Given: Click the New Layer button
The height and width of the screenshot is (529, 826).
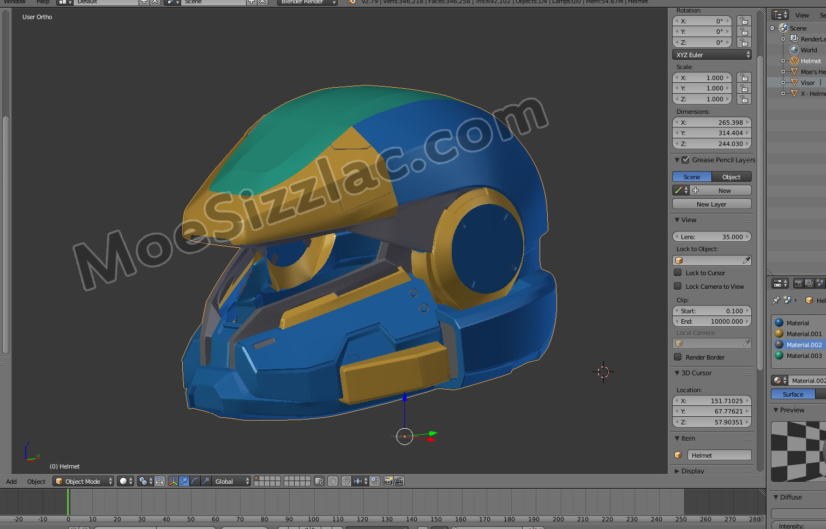Looking at the screenshot, I should (x=711, y=204).
